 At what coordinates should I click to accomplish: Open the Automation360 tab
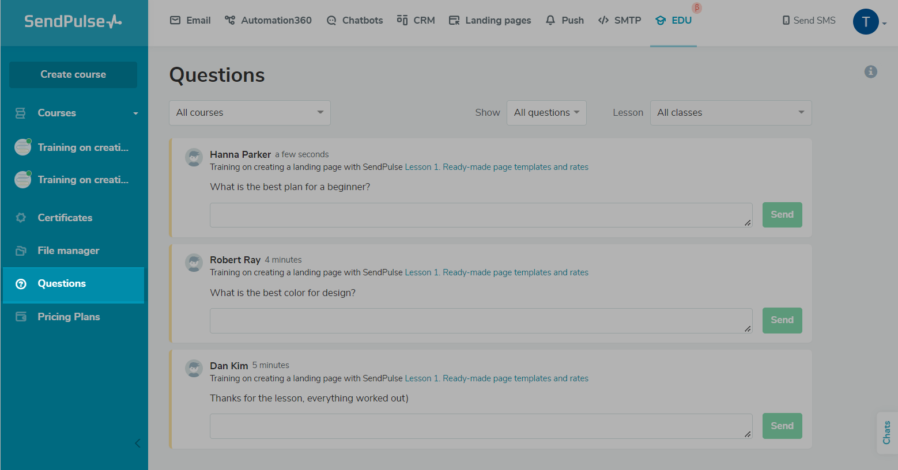[269, 21]
